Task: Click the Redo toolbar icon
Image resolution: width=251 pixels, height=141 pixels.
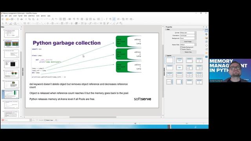Action: pos(47,19)
